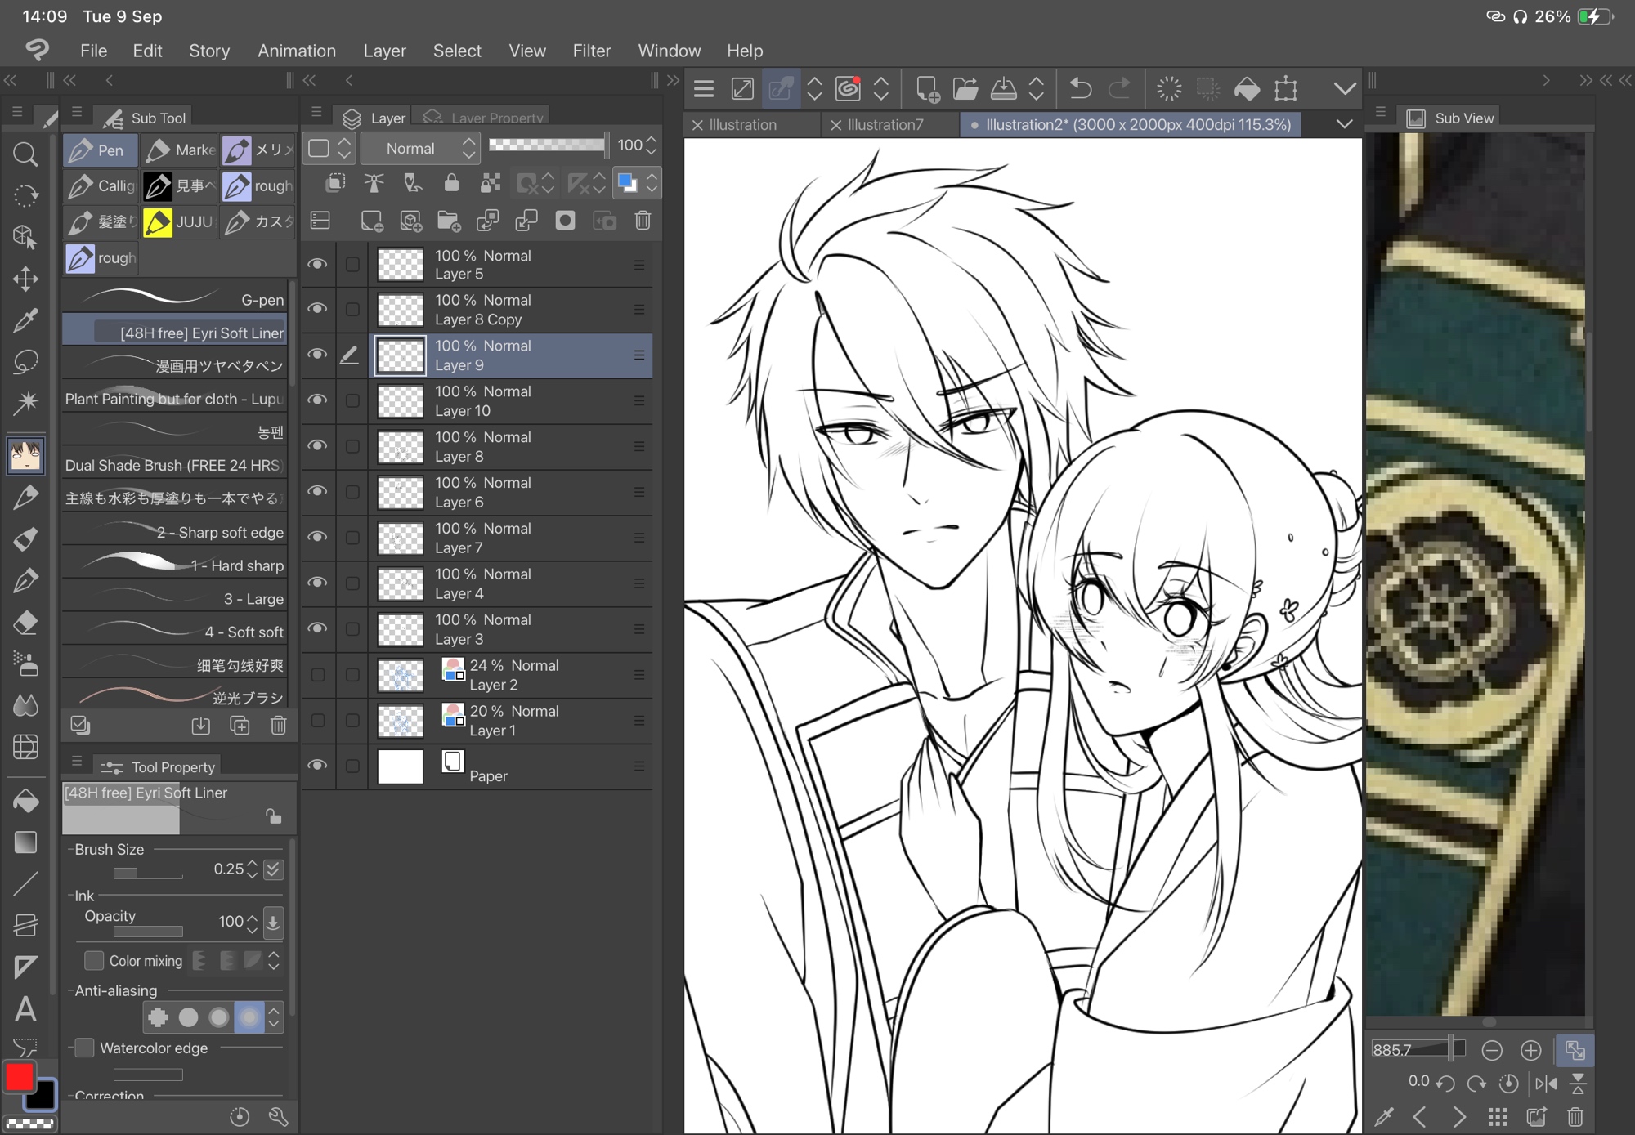Select the Eyedropper tool
Image resolution: width=1635 pixels, height=1135 pixels.
[25, 319]
